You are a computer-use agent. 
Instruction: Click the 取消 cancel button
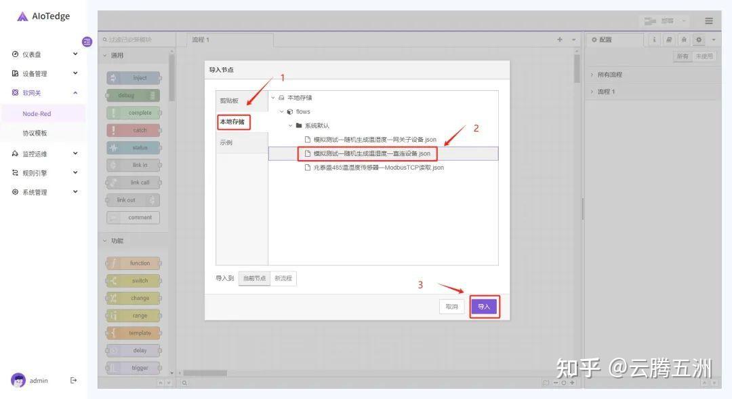451,306
